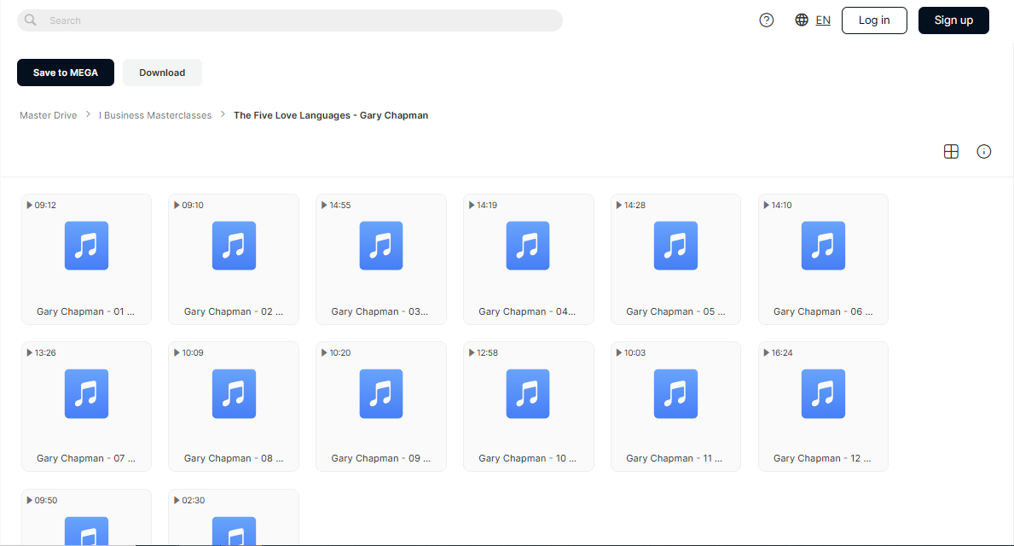Open the 09:50 audio file icon
Viewport: 1014px width, 546px height.
87,531
